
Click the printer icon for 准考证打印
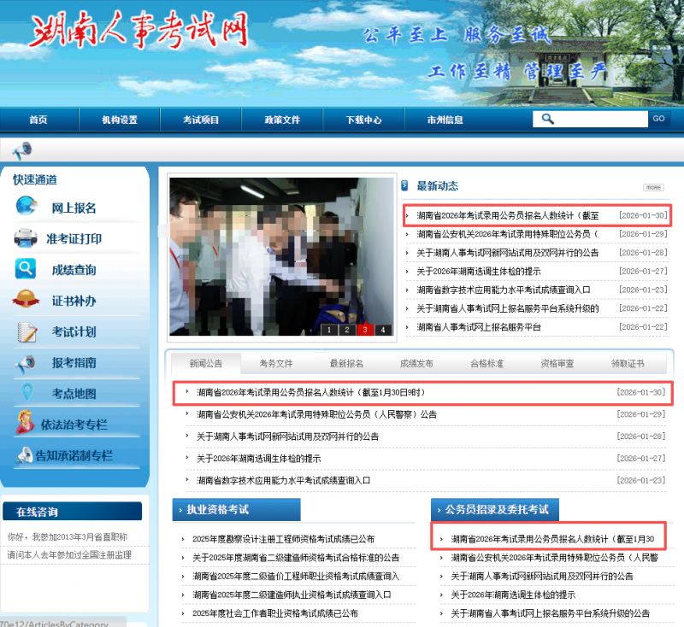pyautogui.click(x=26, y=237)
